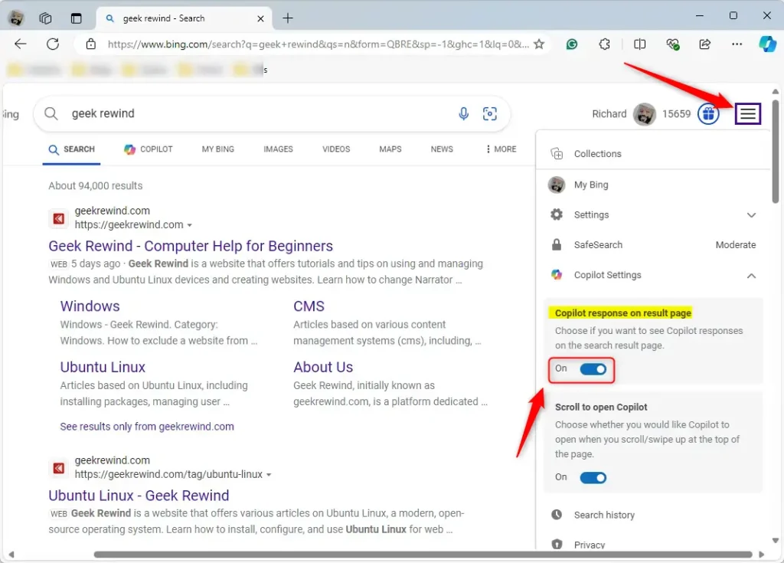Click the horizontal scrollbar thumb
This screenshot has width=784, height=563.
[423, 555]
